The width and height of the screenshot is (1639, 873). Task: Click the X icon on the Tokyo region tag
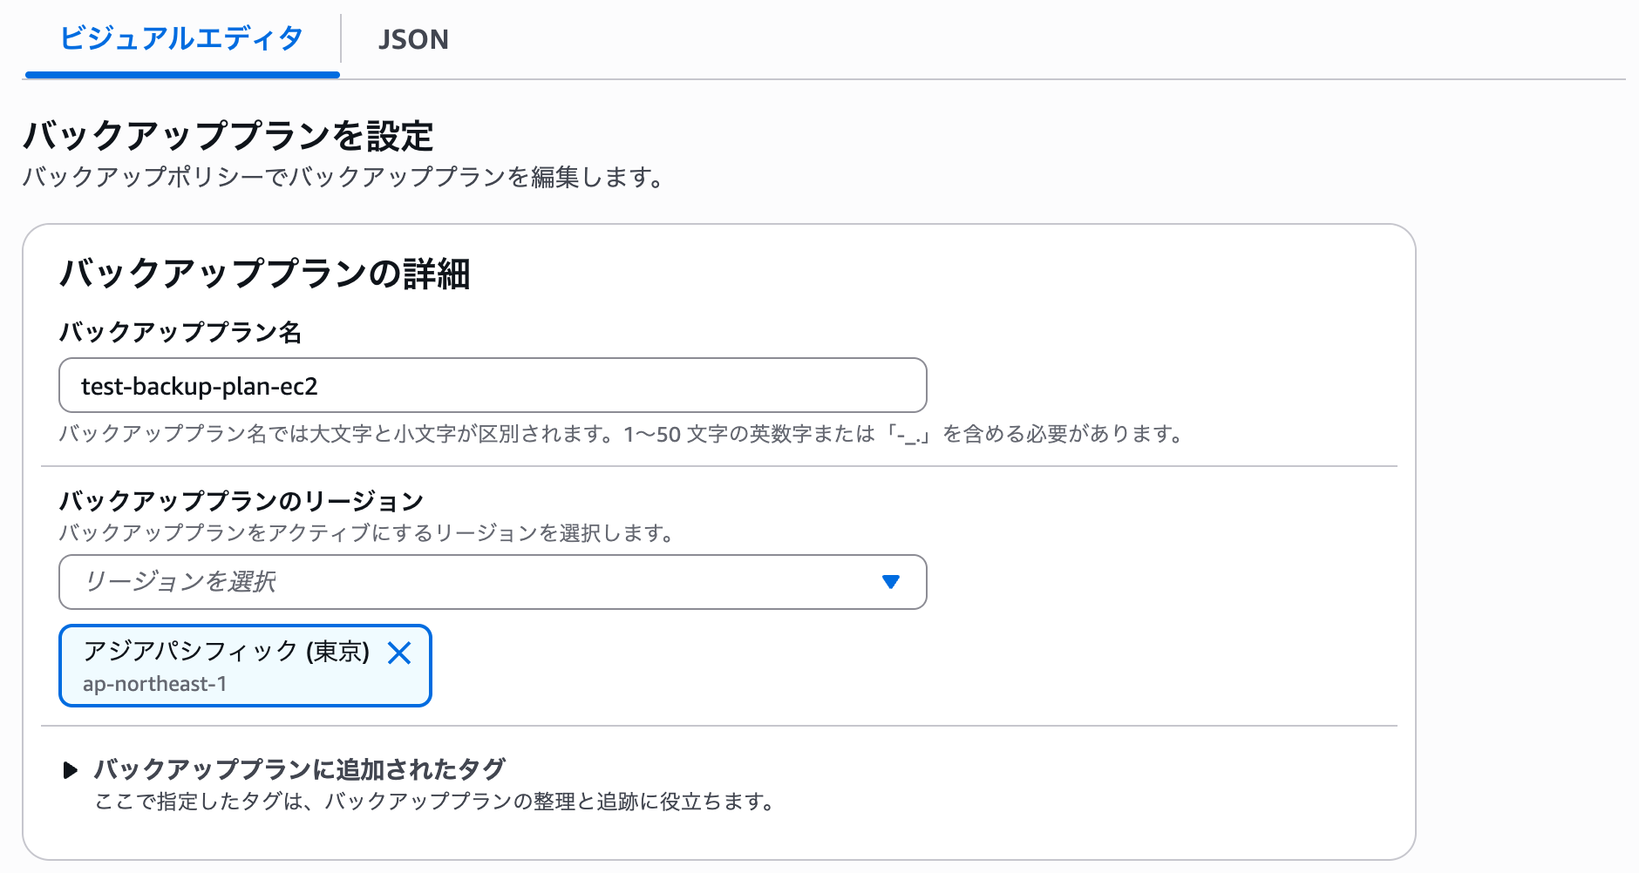click(x=401, y=654)
